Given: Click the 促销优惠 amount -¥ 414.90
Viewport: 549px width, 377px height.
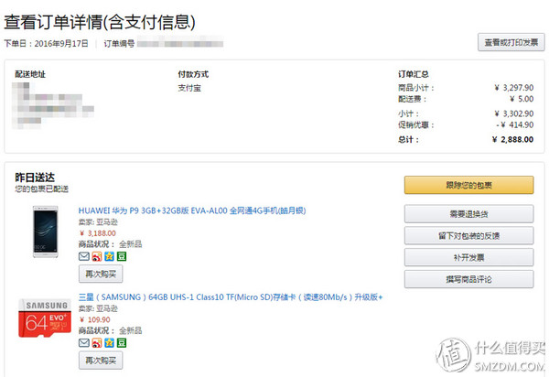Looking at the screenshot, I should (x=515, y=124).
